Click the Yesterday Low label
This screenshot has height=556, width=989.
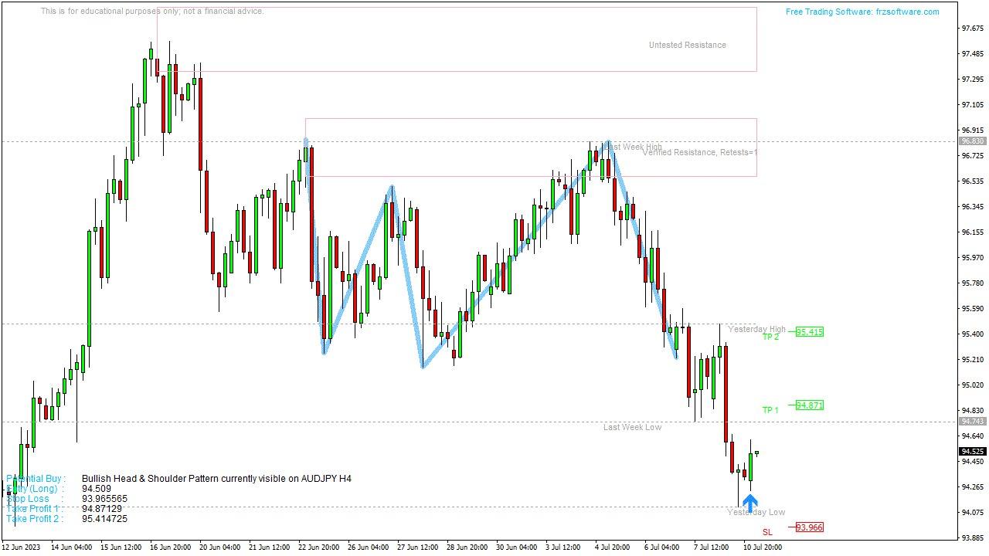[756, 512]
